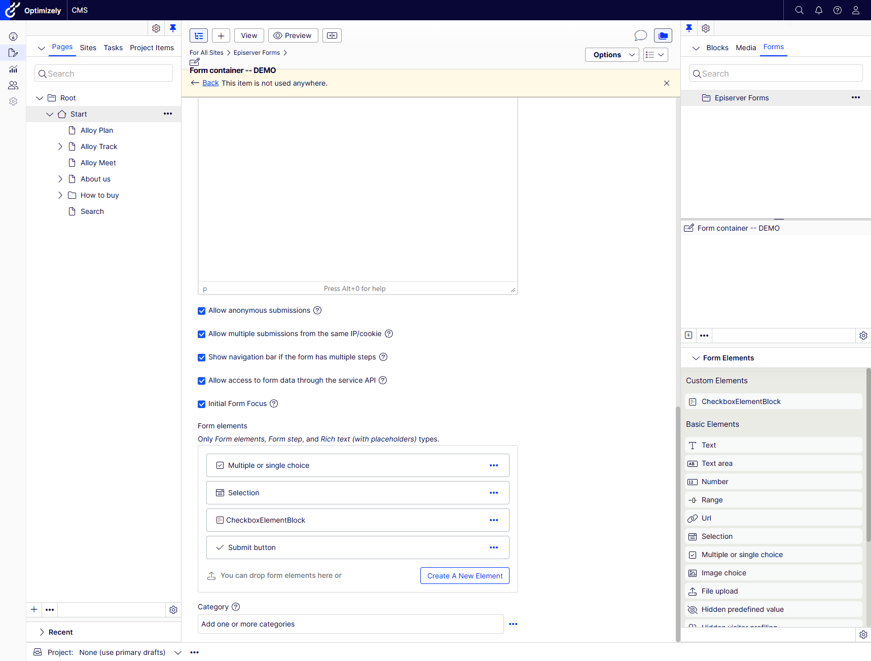Collapse the Form Elements section

696,358
